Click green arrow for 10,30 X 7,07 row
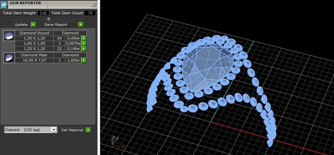This screenshot has height=155, width=334. tap(84, 61)
